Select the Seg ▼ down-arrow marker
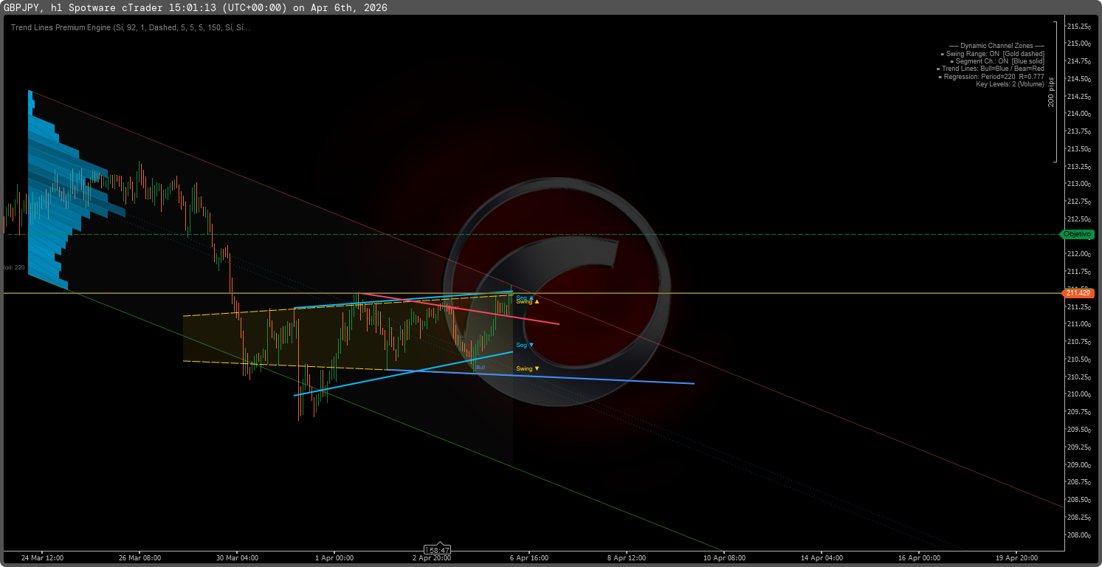 (531, 345)
